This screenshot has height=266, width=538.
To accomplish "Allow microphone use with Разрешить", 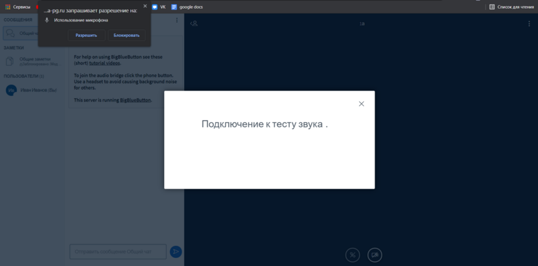I will (x=87, y=36).
